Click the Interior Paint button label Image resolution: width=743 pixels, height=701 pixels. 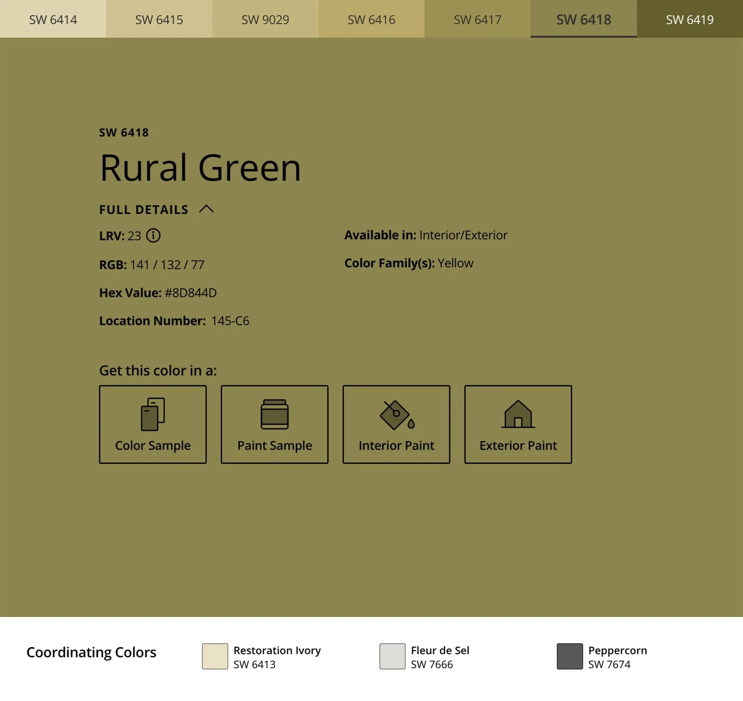(396, 445)
